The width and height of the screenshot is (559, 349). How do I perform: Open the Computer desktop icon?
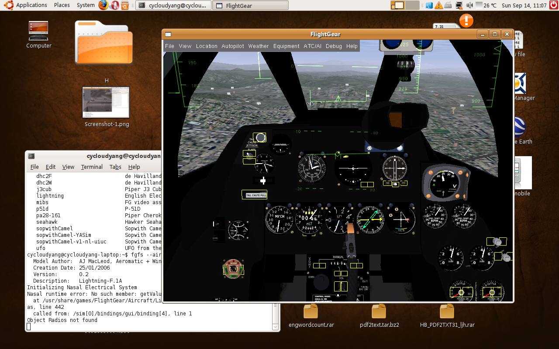point(39,34)
